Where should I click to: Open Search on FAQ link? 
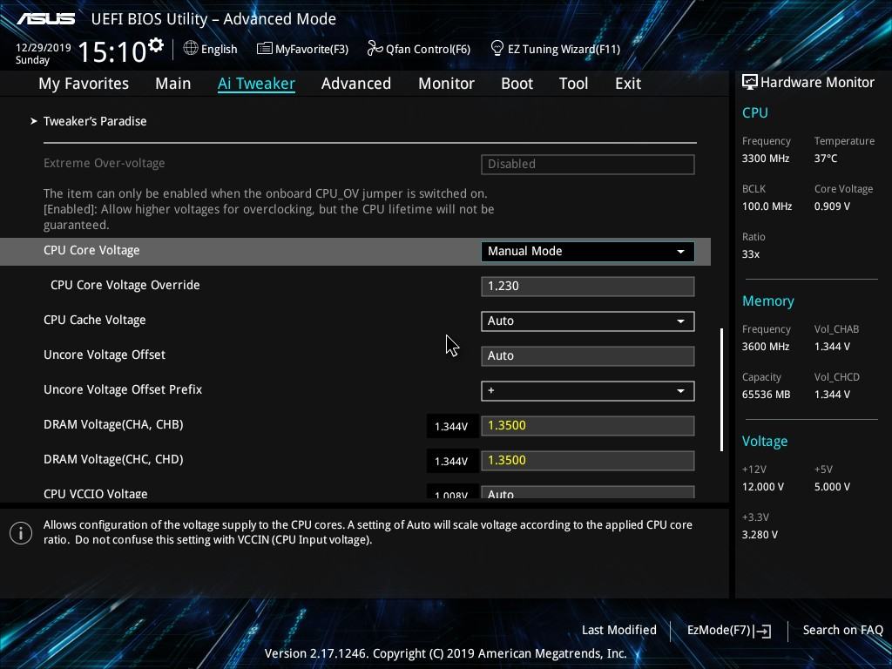(x=843, y=631)
